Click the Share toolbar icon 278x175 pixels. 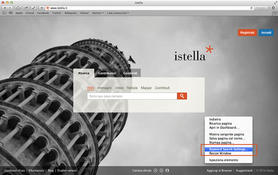pyautogui.click(x=26, y=8)
